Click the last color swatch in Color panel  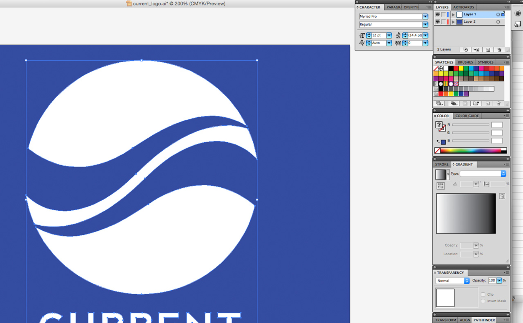[443, 142]
